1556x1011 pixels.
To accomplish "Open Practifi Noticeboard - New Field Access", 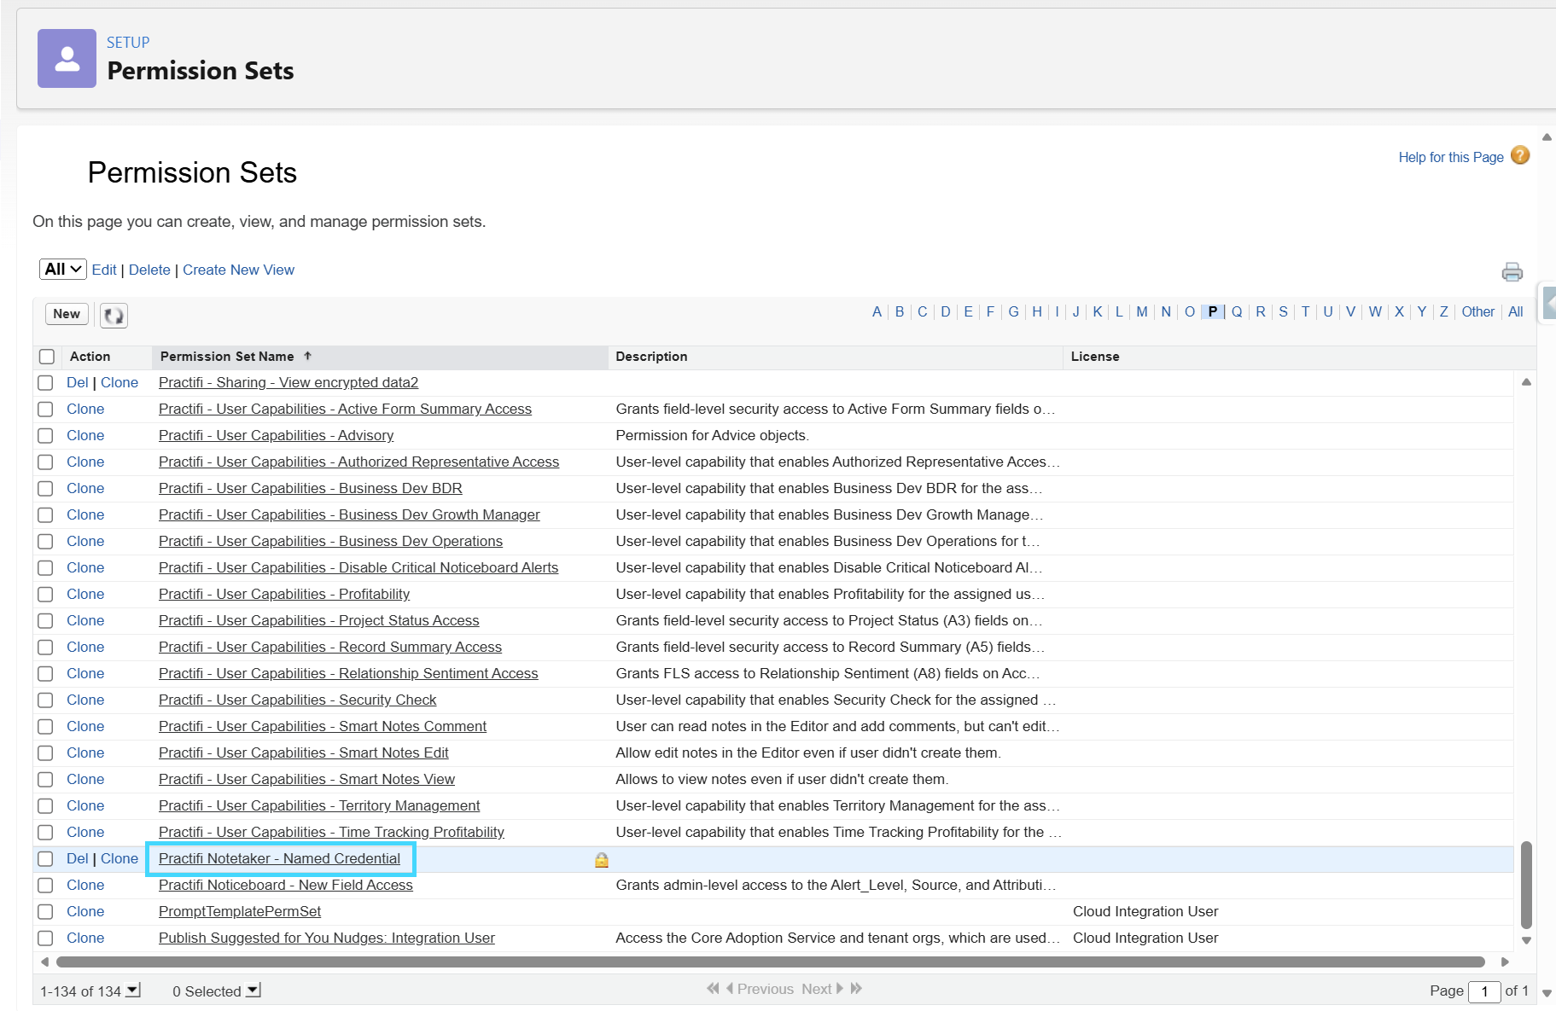I will 286,885.
